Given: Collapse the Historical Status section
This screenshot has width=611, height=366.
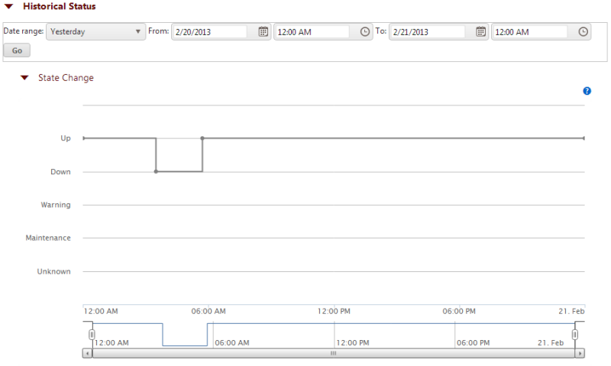Looking at the screenshot, I should (x=8, y=7).
